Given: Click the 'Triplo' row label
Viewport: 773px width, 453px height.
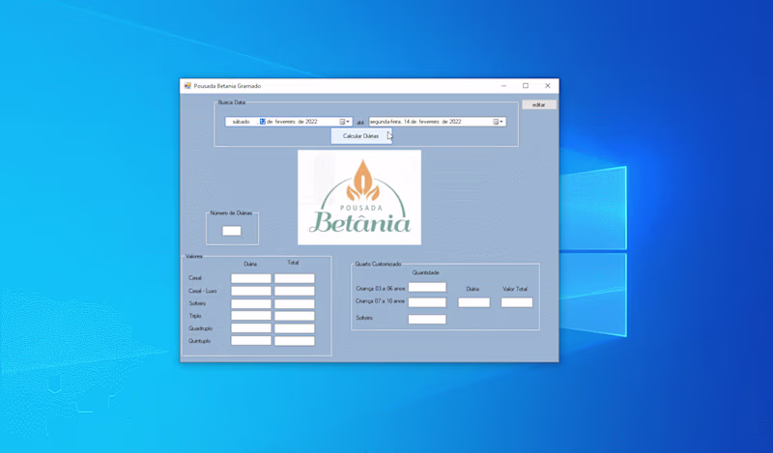Looking at the screenshot, I should [195, 316].
